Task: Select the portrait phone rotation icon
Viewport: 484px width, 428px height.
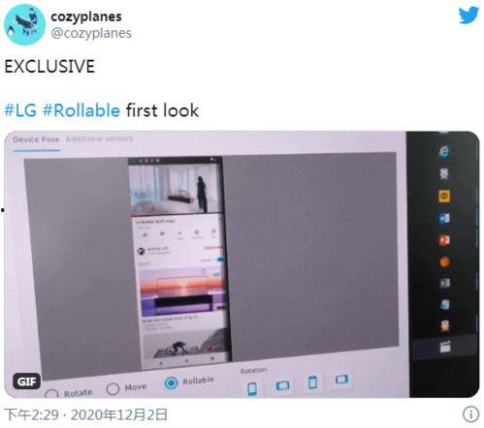Action: [252, 388]
